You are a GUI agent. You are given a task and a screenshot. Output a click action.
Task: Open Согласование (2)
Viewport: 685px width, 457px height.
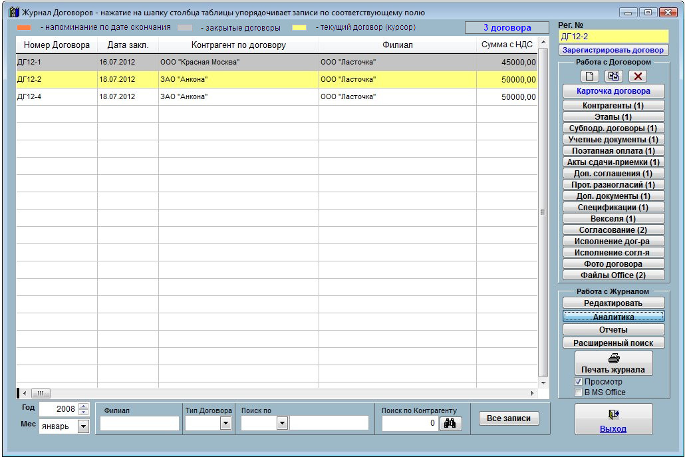point(613,230)
